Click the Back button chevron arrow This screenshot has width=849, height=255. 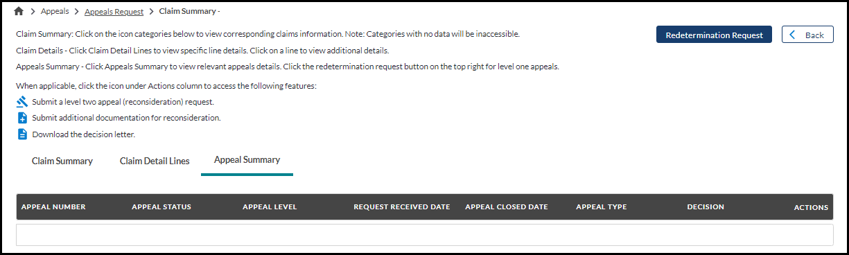tap(793, 35)
